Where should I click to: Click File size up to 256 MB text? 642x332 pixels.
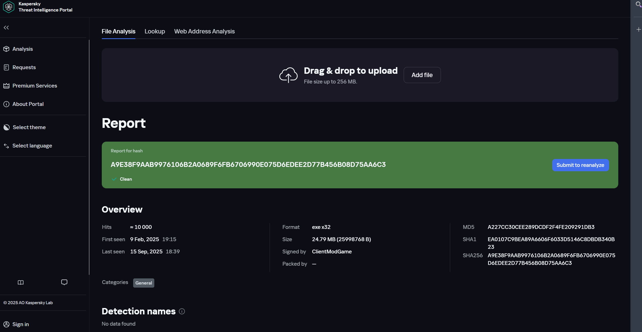click(330, 82)
